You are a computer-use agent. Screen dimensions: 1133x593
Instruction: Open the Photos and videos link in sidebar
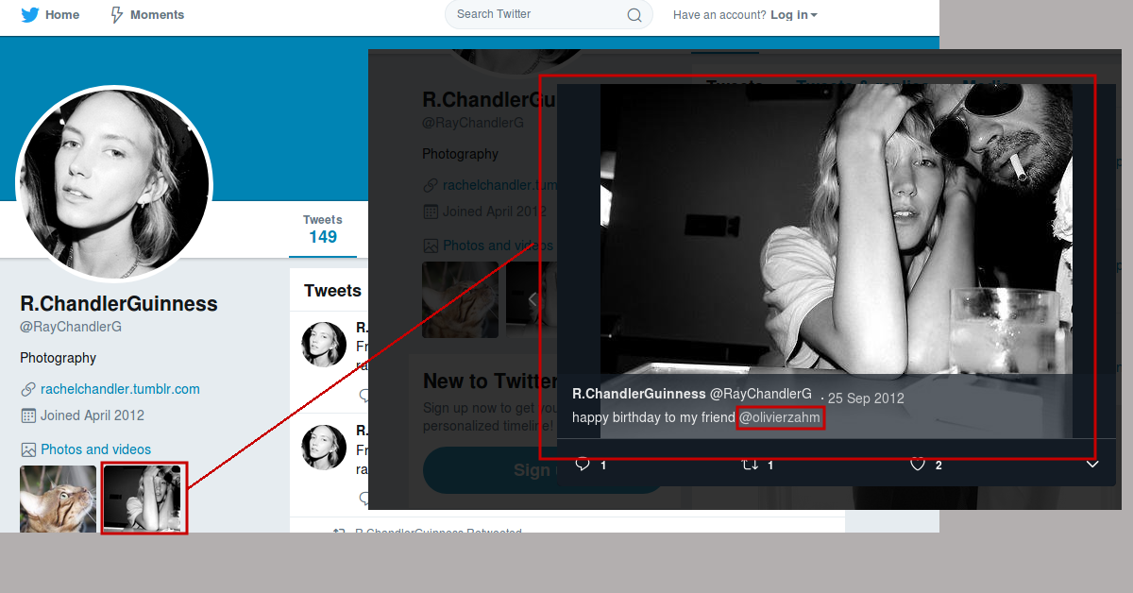coord(95,449)
